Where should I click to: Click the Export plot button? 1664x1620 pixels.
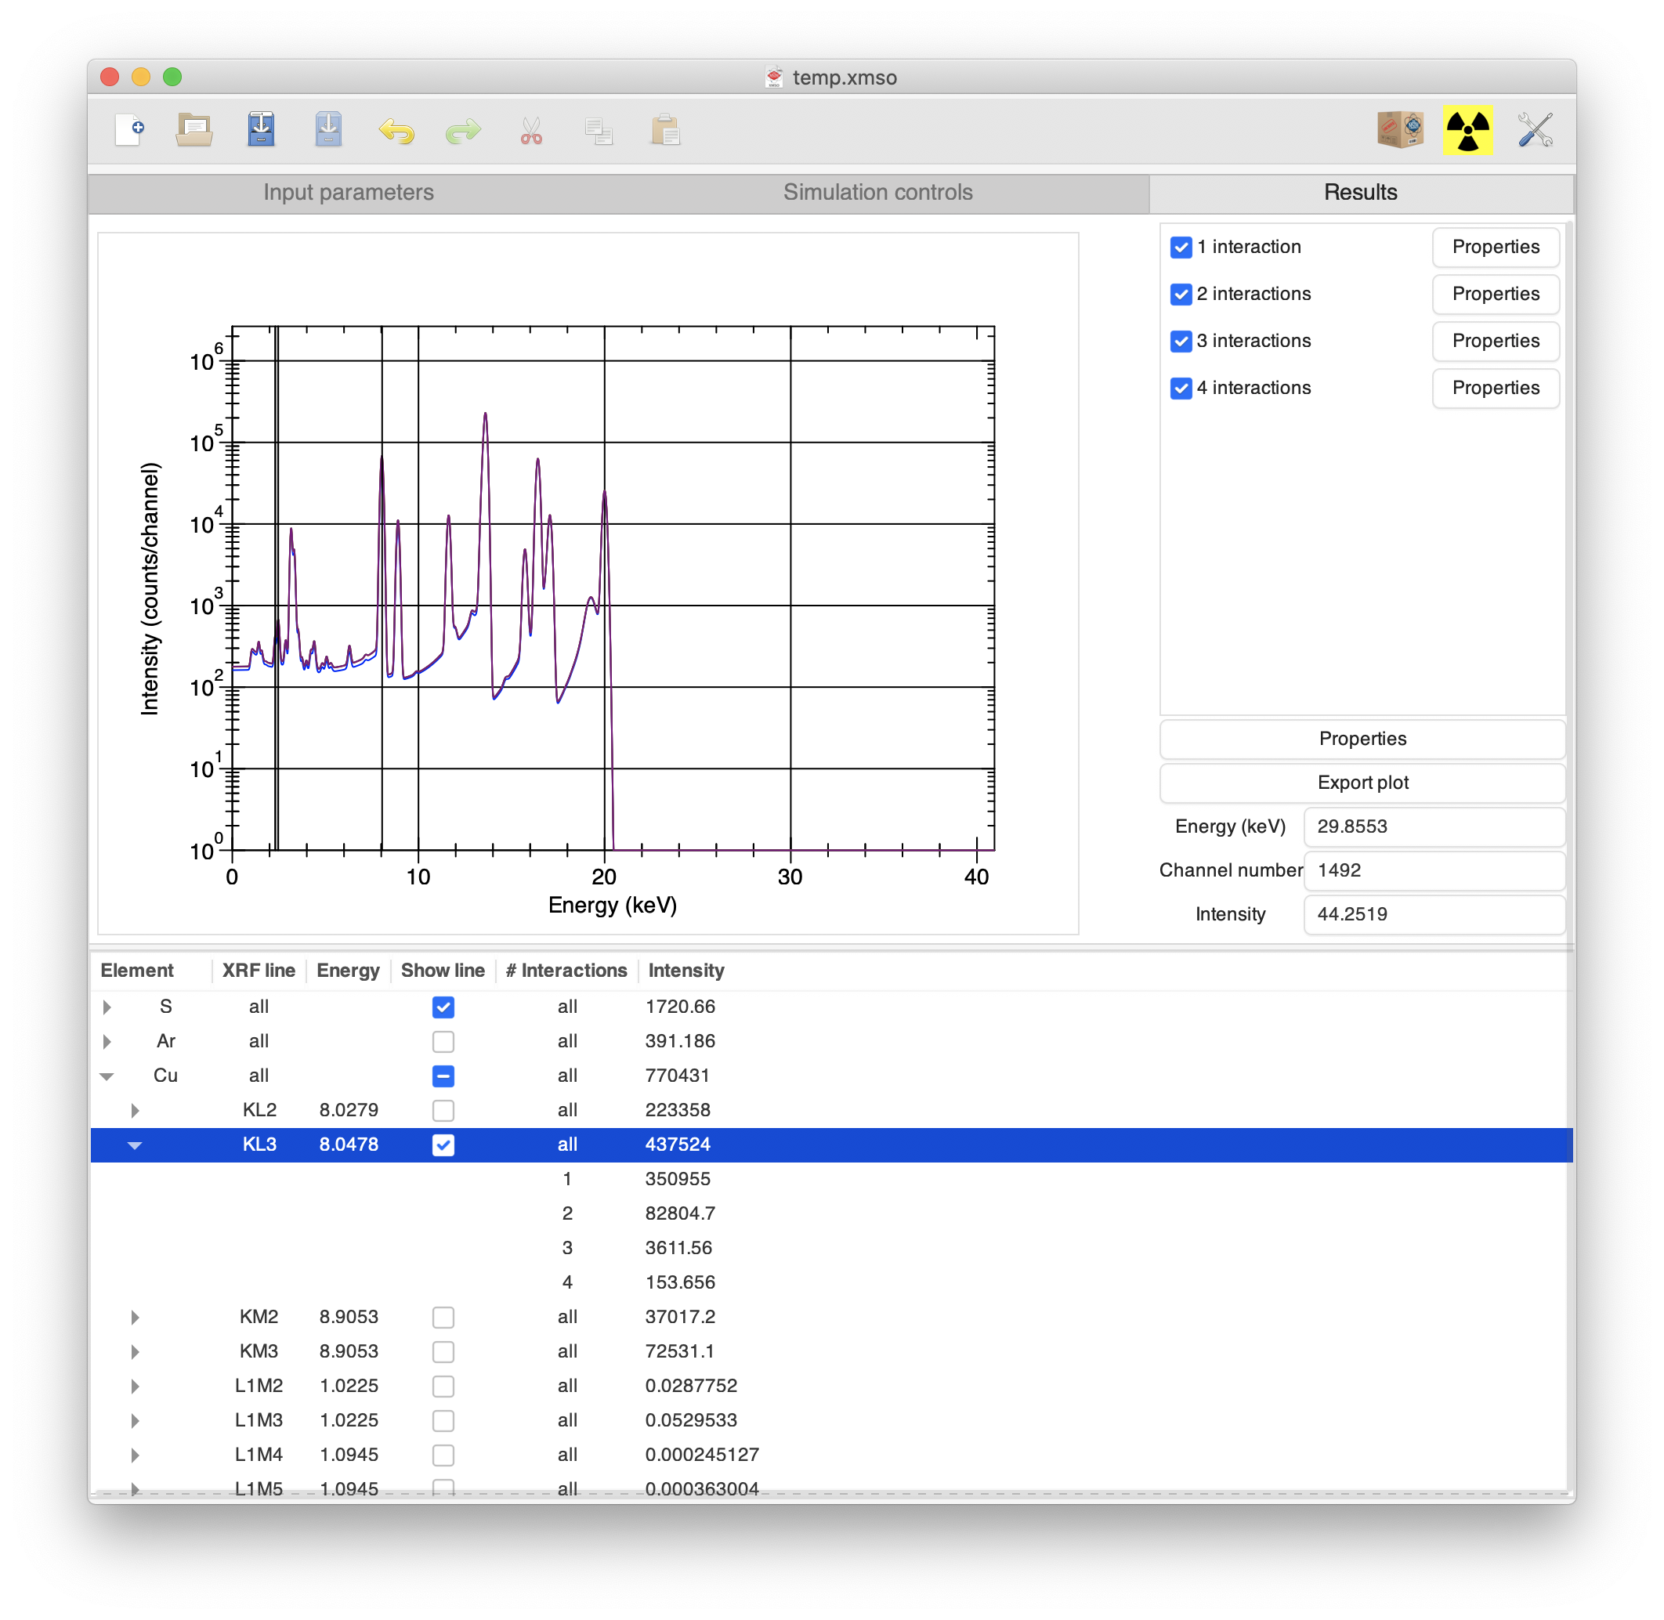click(x=1362, y=782)
